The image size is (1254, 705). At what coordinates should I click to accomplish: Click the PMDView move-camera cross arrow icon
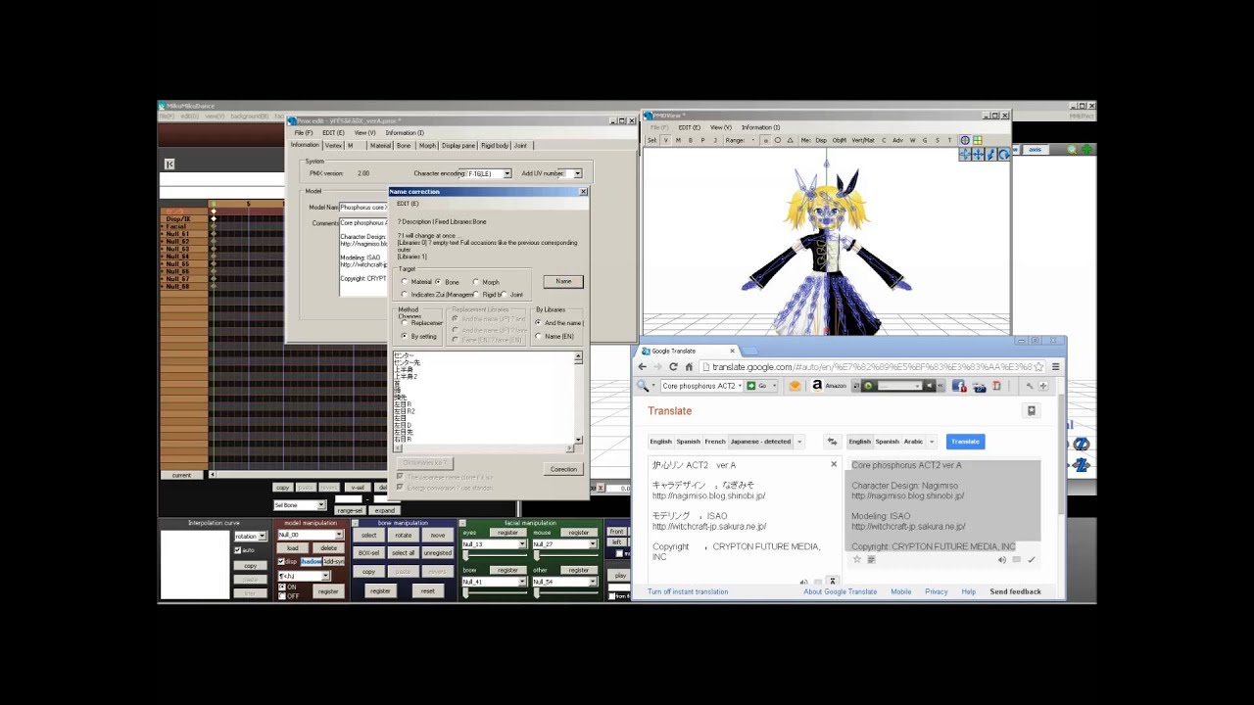tap(978, 154)
